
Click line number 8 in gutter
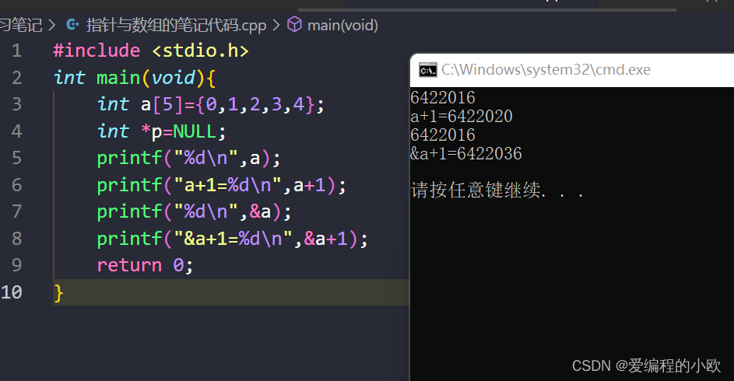coord(17,239)
